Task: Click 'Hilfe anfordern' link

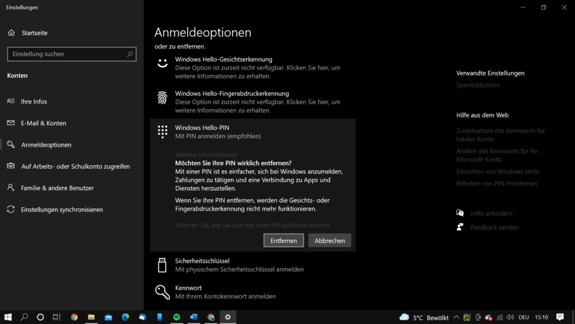Action: [x=492, y=213]
